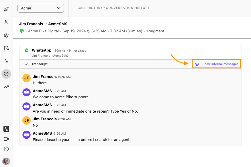
Task: Click the AcmeSMS avatar on welcome message
Action: click(x=27, y=92)
